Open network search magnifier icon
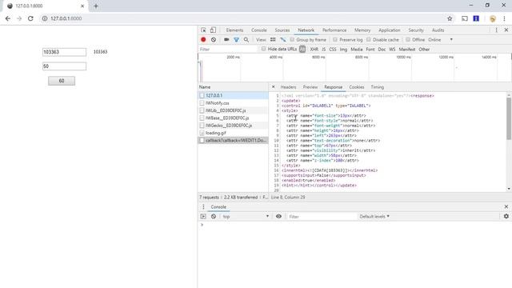 tap(246, 39)
